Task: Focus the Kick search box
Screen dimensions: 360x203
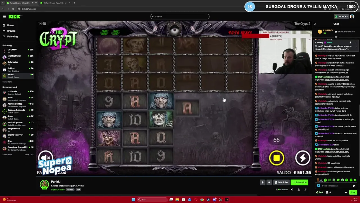Action: coord(180,16)
